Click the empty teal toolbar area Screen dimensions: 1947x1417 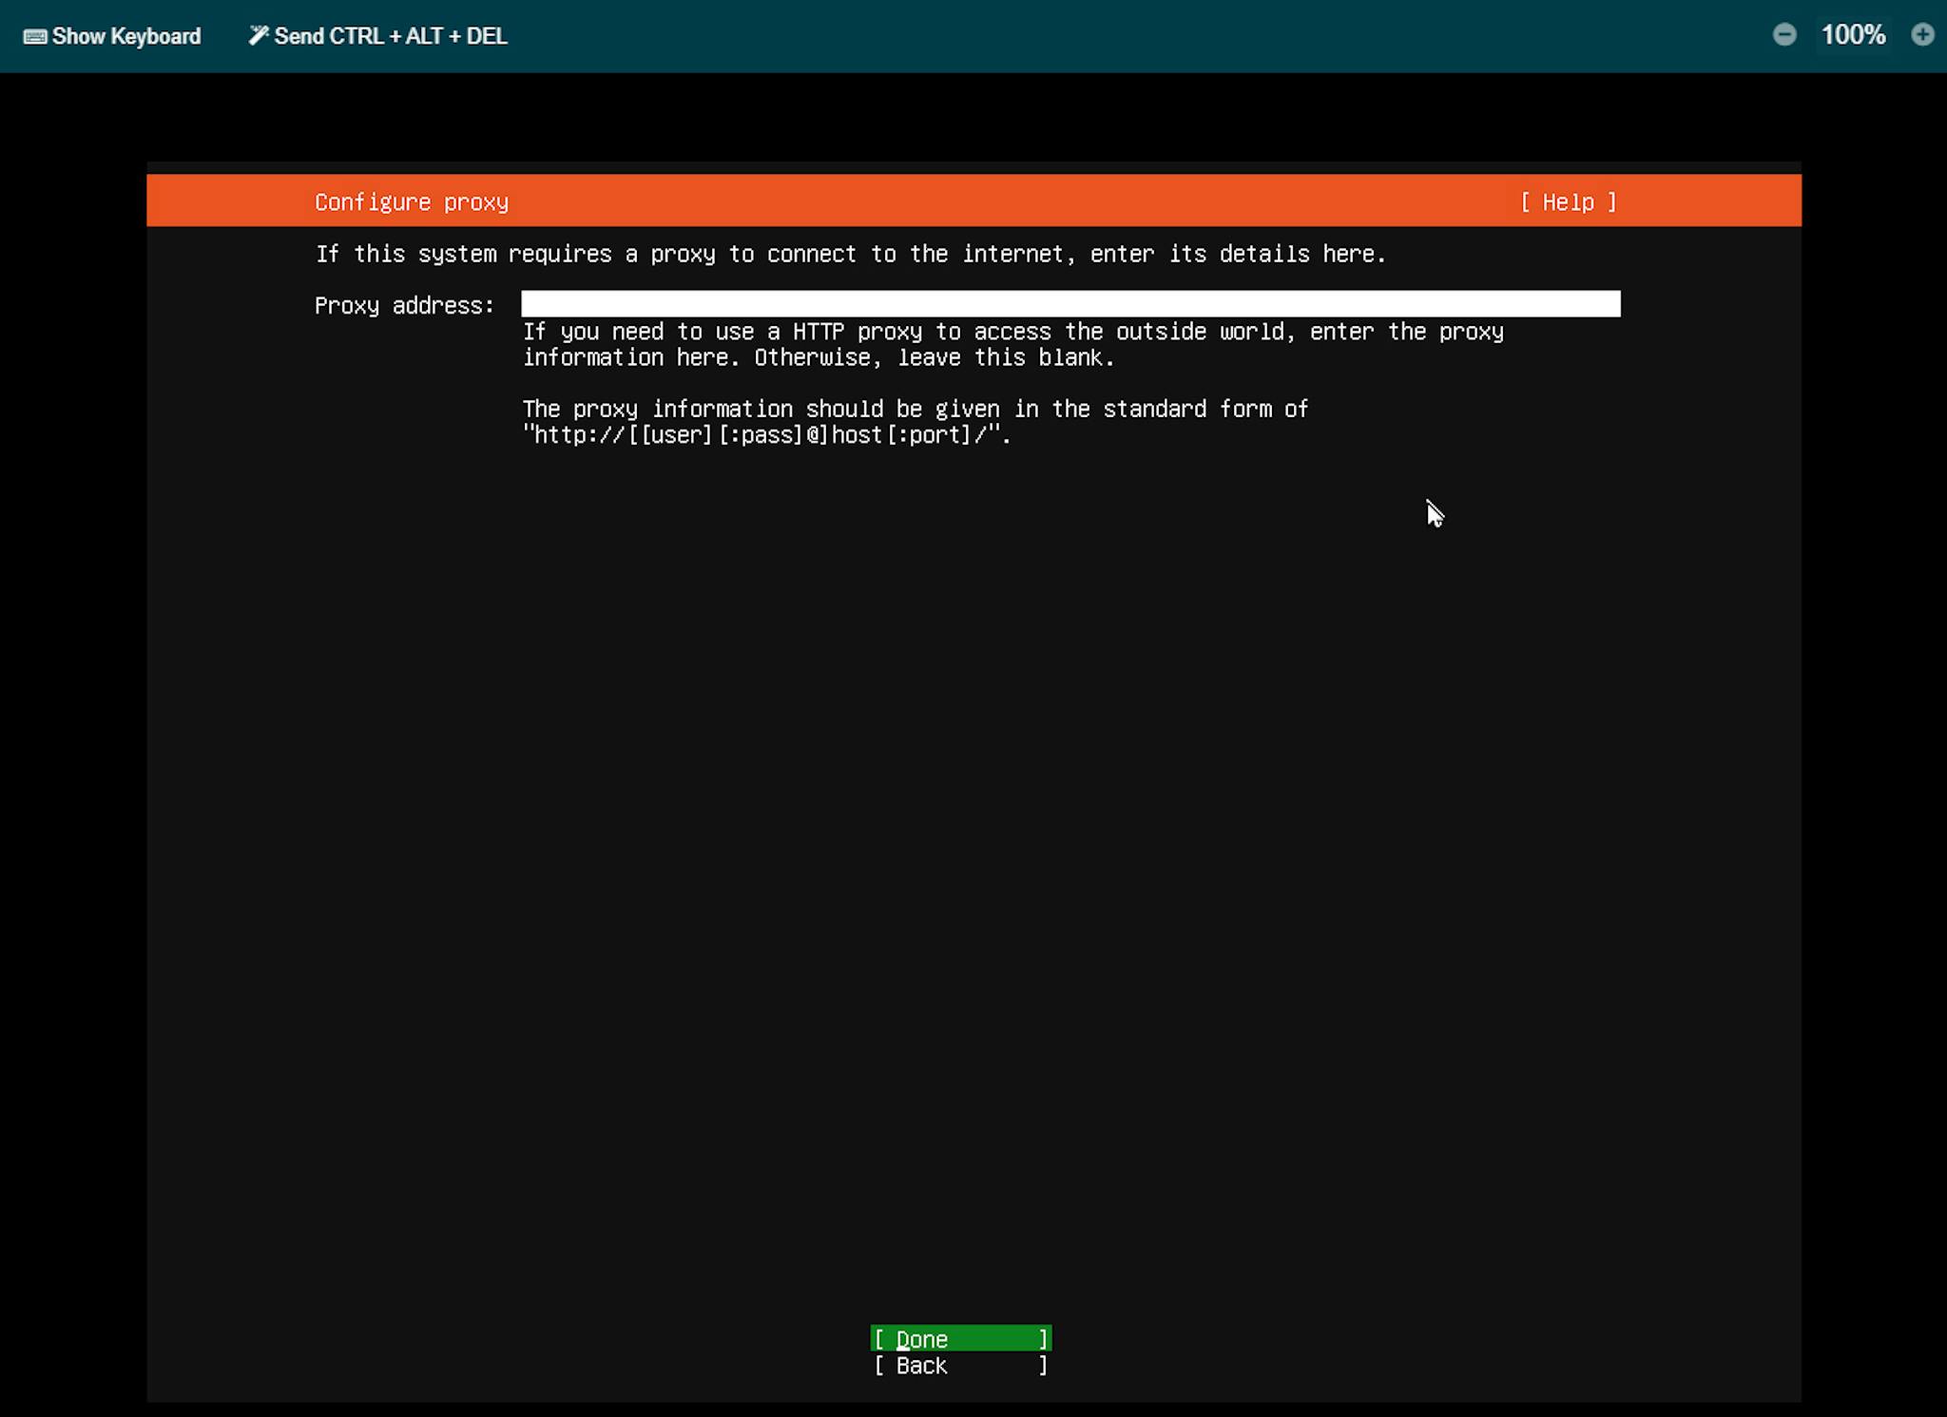coord(1141,36)
